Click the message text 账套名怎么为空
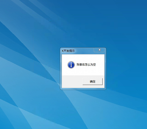147x129 pixels. [86, 64]
